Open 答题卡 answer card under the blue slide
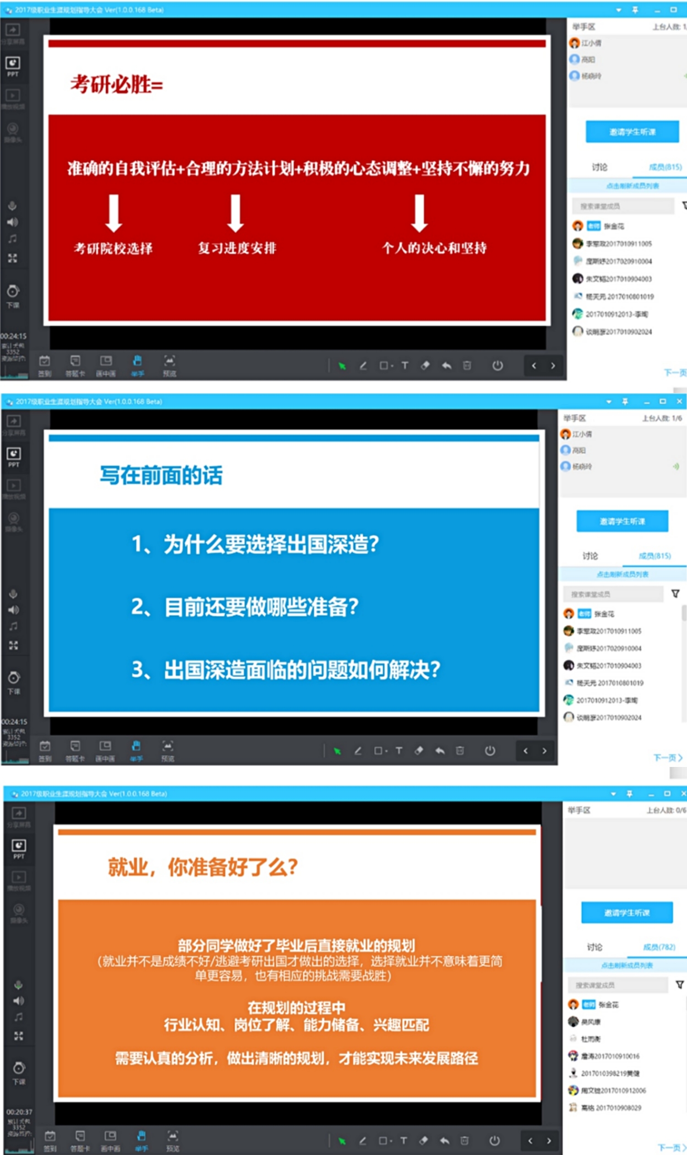The width and height of the screenshot is (687, 1155). pyautogui.click(x=75, y=748)
